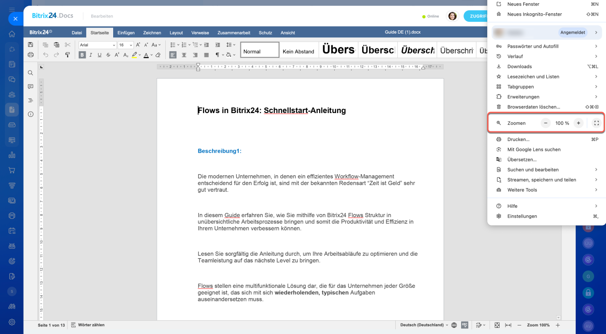Open the Arial font name dropdown
606x334 pixels.
click(114, 45)
